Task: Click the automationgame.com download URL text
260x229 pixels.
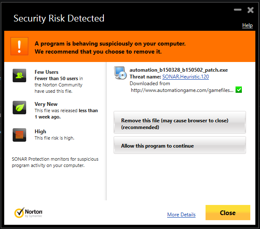Action: (x=182, y=90)
